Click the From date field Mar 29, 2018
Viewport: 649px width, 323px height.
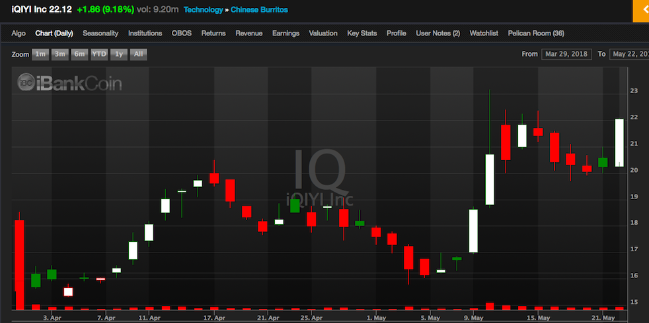tap(566, 54)
